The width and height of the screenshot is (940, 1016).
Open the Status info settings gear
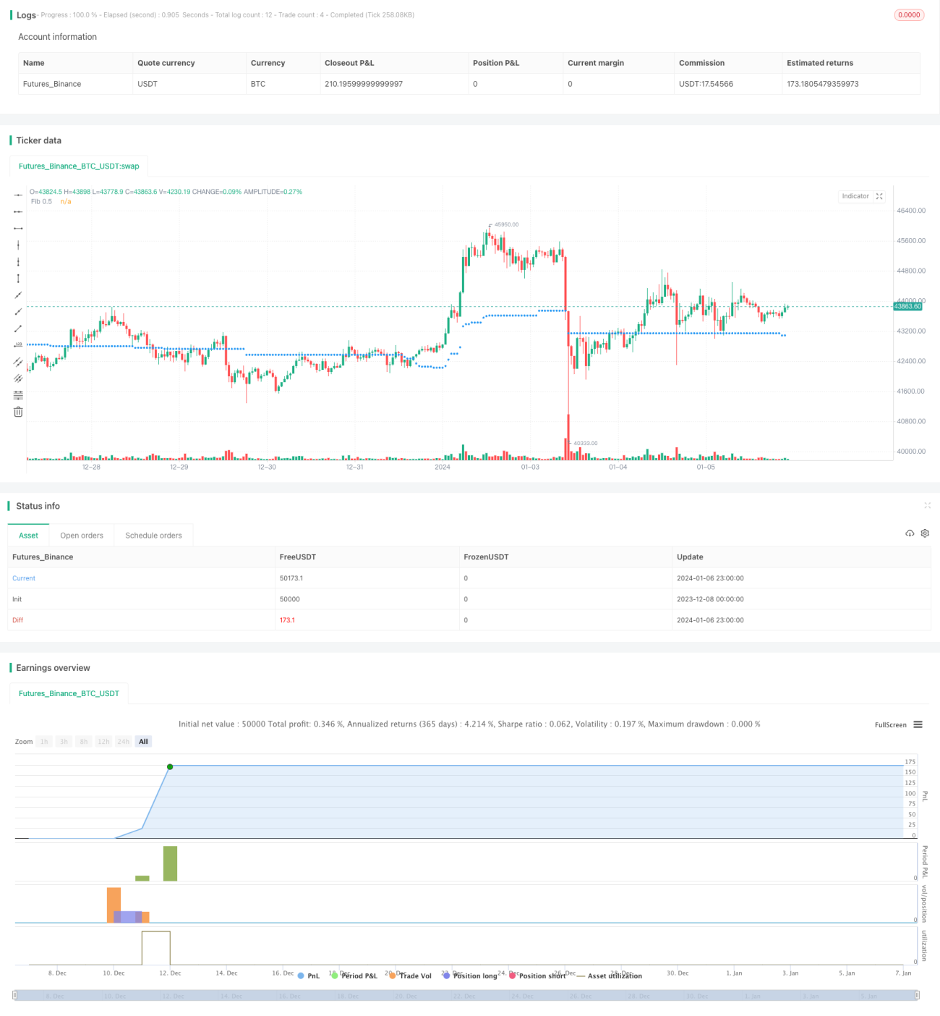[x=925, y=533]
